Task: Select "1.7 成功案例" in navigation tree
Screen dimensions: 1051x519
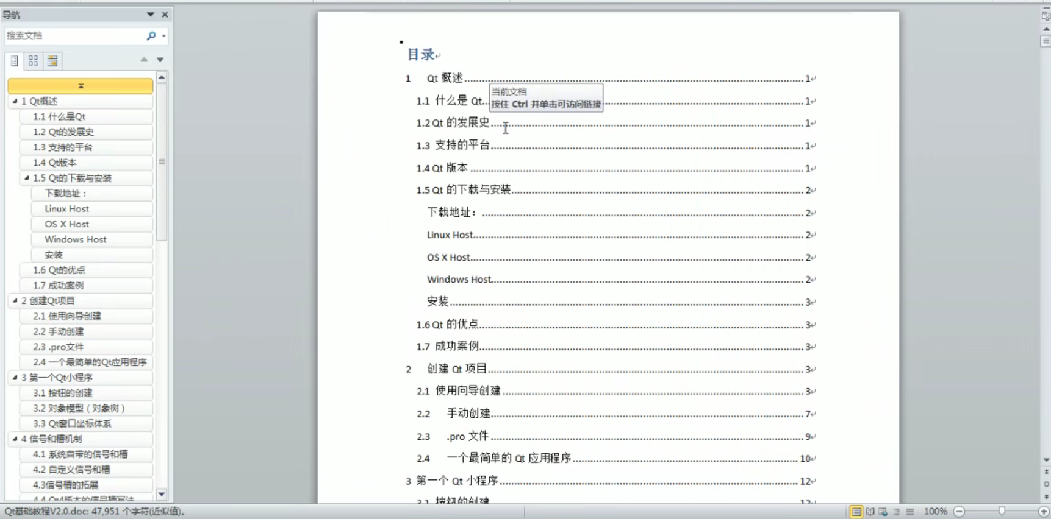Action: [x=85, y=285]
